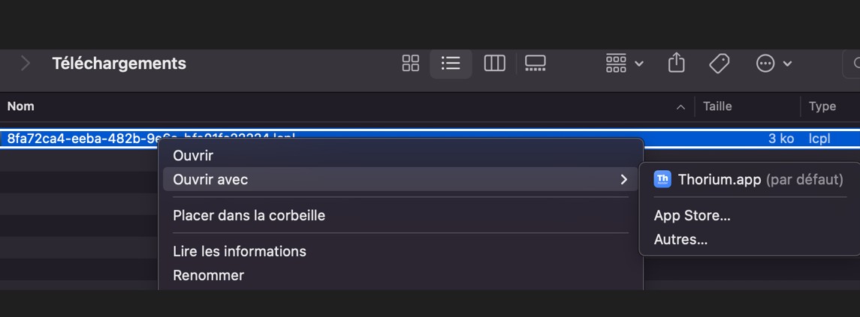Switch to icon grid view

click(411, 64)
